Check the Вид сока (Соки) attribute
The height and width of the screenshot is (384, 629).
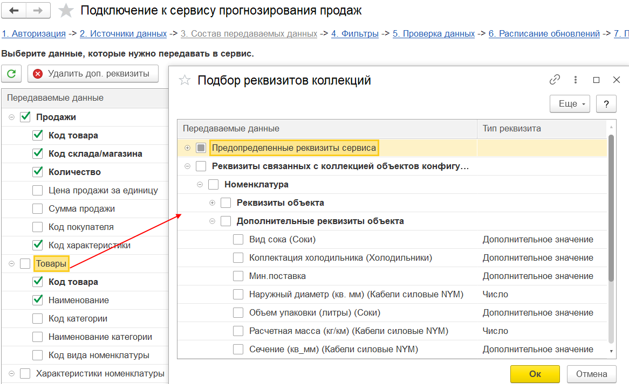[238, 240]
